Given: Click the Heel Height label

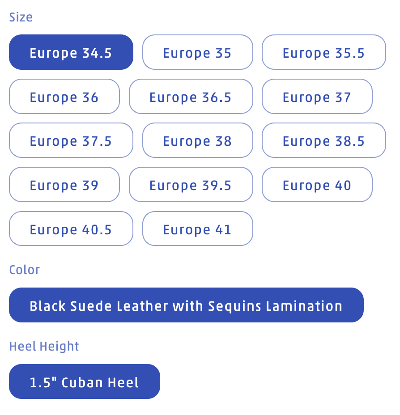Looking at the screenshot, I should pyautogui.click(x=44, y=347).
